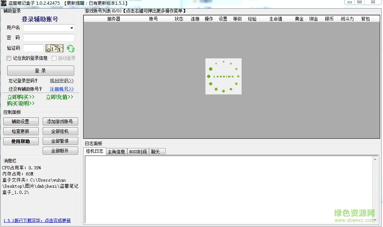Image resolution: width=383 pixels, height=227 pixels.
Task: Select the 聊天 tab
Action: (156, 151)
